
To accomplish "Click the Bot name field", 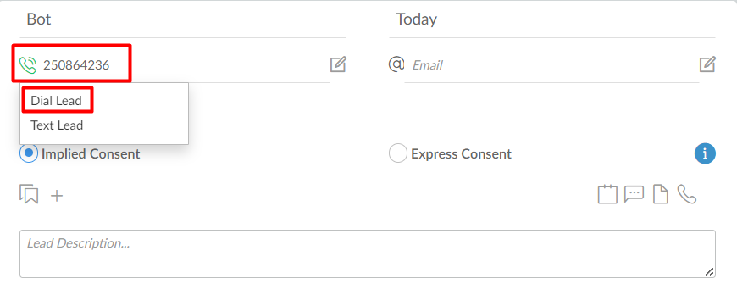I will click(x=183, y=19).
